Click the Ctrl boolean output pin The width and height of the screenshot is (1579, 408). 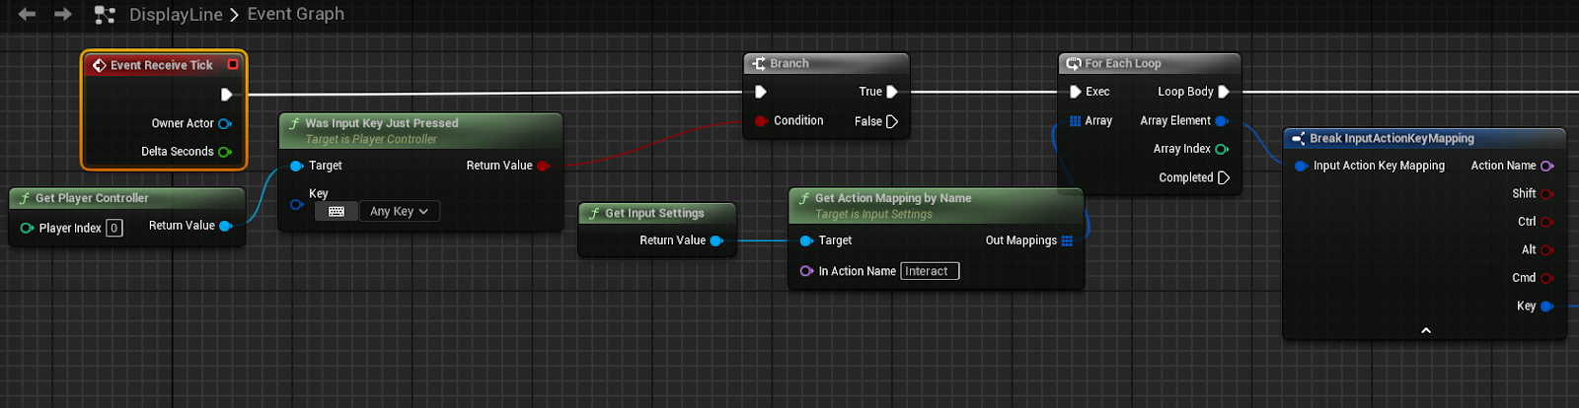click(x=1546, y=223)
